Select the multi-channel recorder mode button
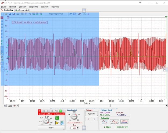The image size is (168, 133). click(124, 122)
